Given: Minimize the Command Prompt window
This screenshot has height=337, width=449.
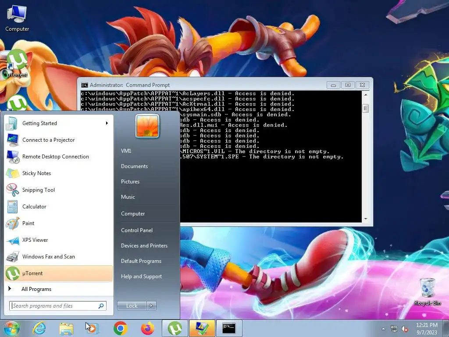Looking at the screenshot, I should click(333, 85).
